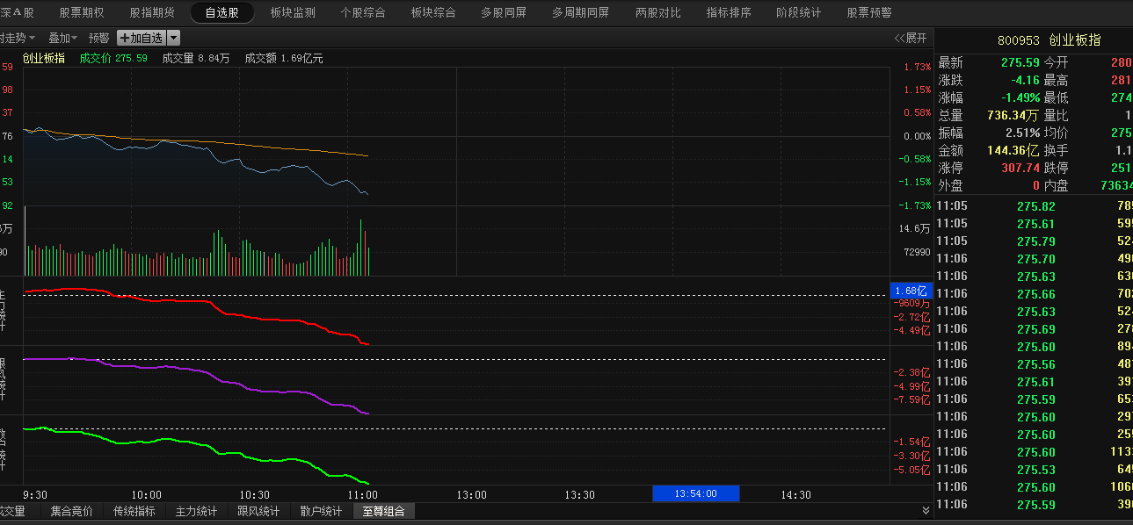Viewport: 1133px width, 525px height.
Task: Open the 个股综合 tab
Action: [363, 12]
